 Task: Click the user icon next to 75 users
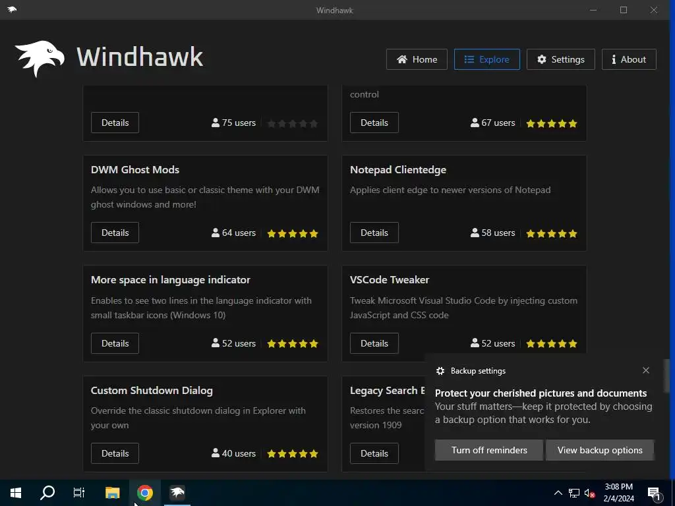pyautogui.click(x=216, y=123)
